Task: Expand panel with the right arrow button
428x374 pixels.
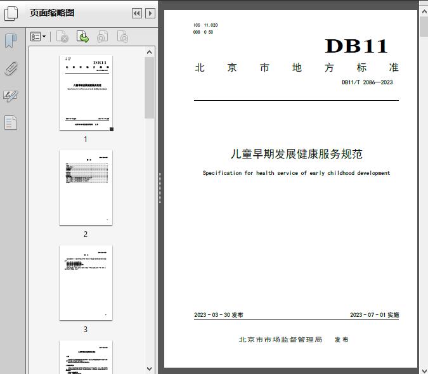Action: [x=150, y=13]
